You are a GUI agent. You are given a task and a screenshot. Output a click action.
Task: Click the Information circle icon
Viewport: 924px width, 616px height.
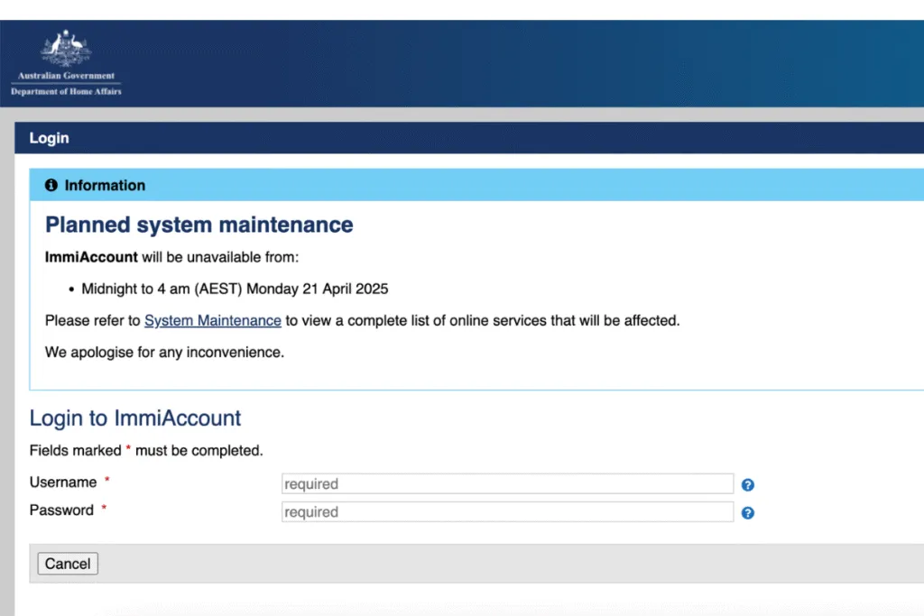click(x=51, y=185)
